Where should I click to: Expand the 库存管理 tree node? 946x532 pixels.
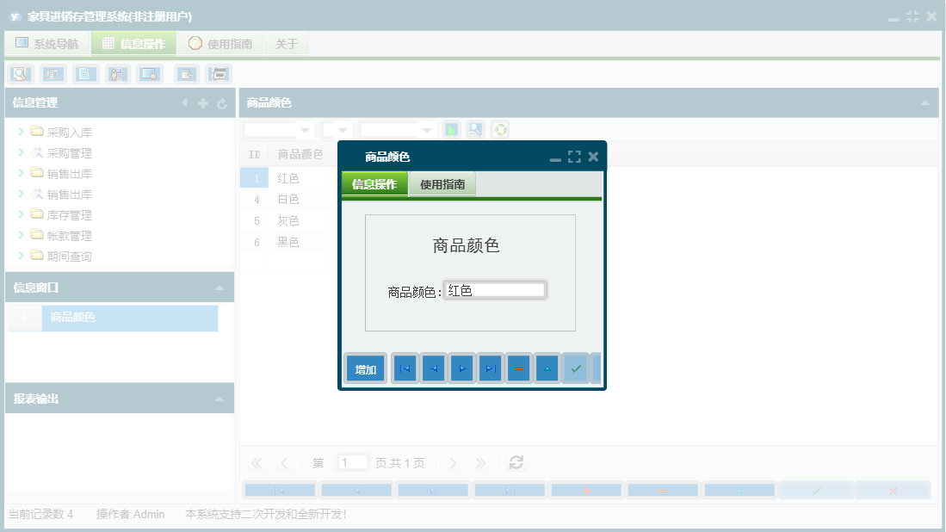tap(20, 214)
